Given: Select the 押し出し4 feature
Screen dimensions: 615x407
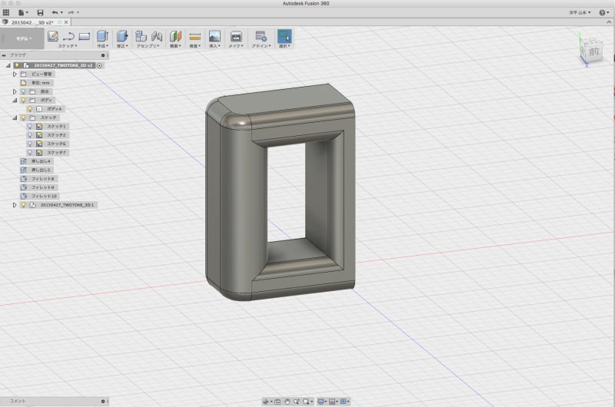Looking at the screenshot, I should coord(41,161).
